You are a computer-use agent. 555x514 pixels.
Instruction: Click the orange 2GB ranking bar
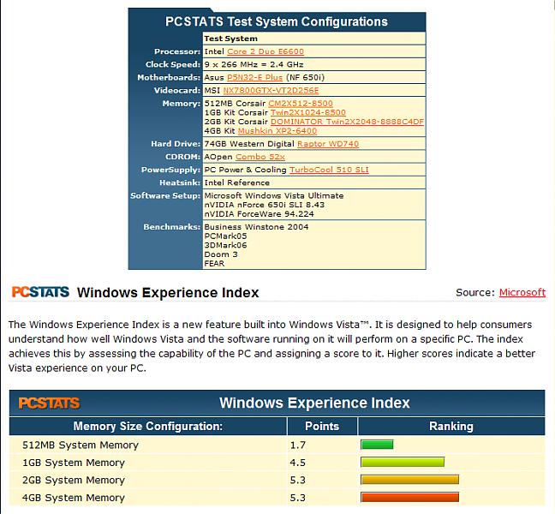coord(410,480)
